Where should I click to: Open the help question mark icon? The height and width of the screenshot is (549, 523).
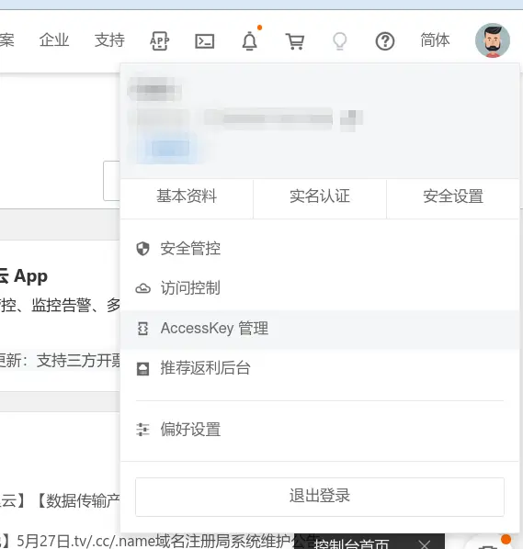(x=385, y=41)
